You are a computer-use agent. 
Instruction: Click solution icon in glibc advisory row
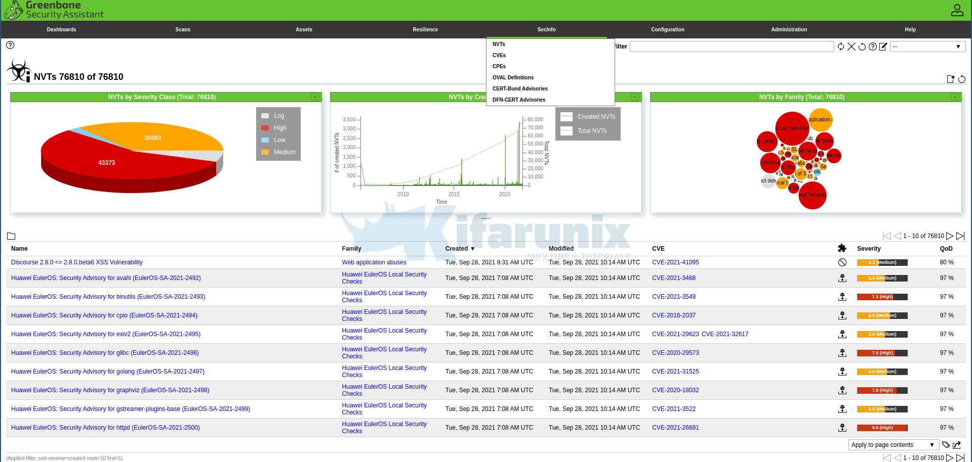pos(842,353)
